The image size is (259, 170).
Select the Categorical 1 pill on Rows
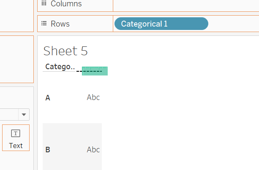click(161, 24)
